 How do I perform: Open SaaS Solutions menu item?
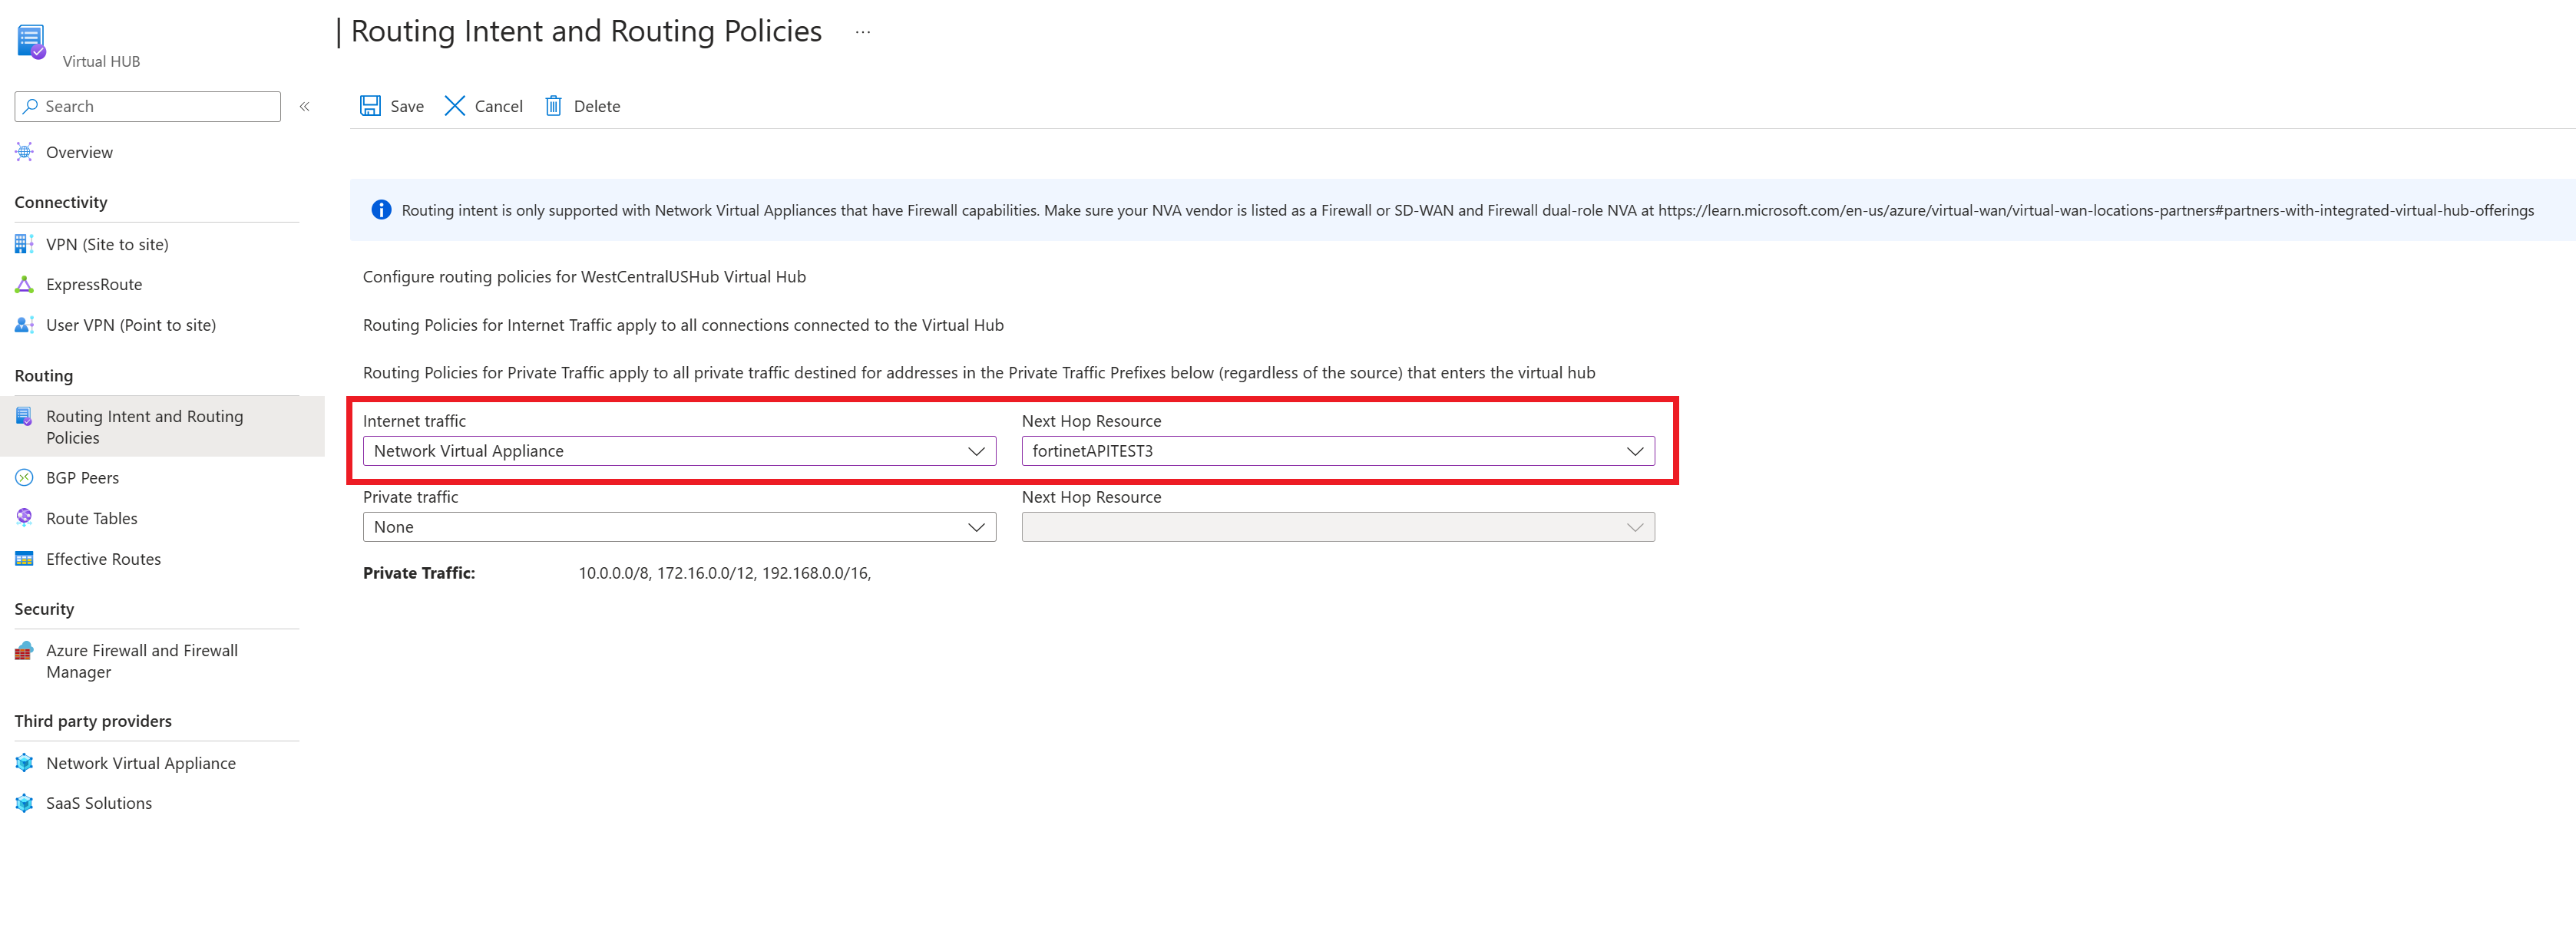98,803
